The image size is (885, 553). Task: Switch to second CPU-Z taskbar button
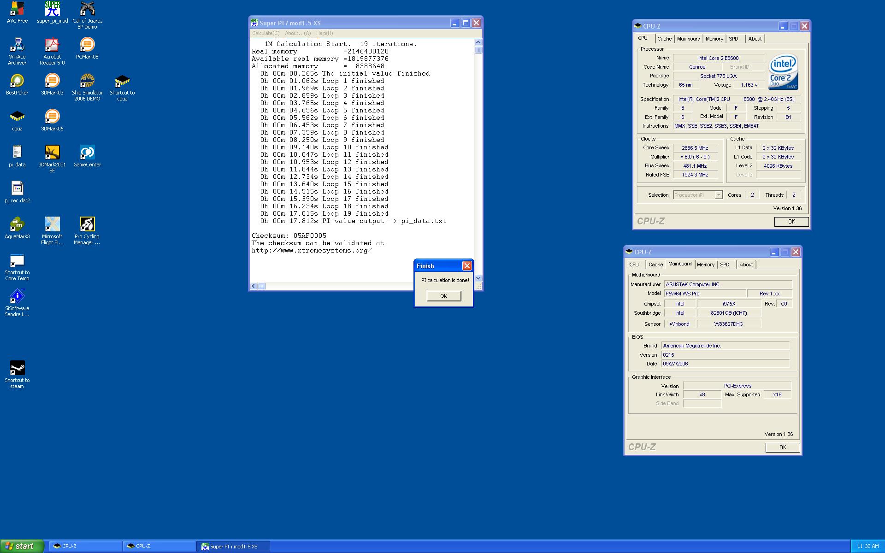159,546
